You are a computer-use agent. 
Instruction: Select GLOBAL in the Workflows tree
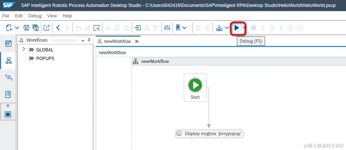(45, 50)
